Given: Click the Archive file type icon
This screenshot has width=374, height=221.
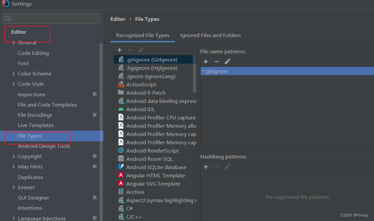Looking at the screenshot, I should click(x=121, y=192).
